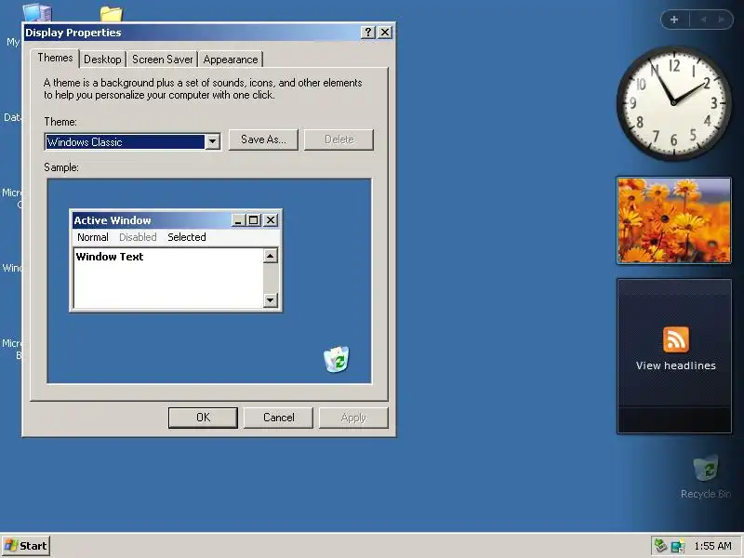
Task: Click the sample Active Window minimize icon
Action: coord(238,220)
